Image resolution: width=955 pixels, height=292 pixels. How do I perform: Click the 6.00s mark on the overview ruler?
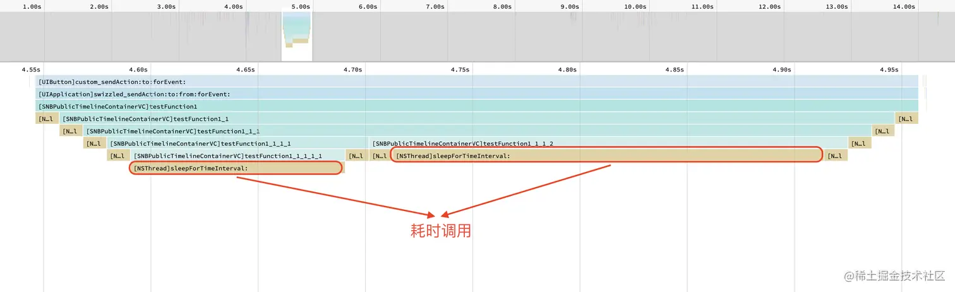tap(368, 6)
